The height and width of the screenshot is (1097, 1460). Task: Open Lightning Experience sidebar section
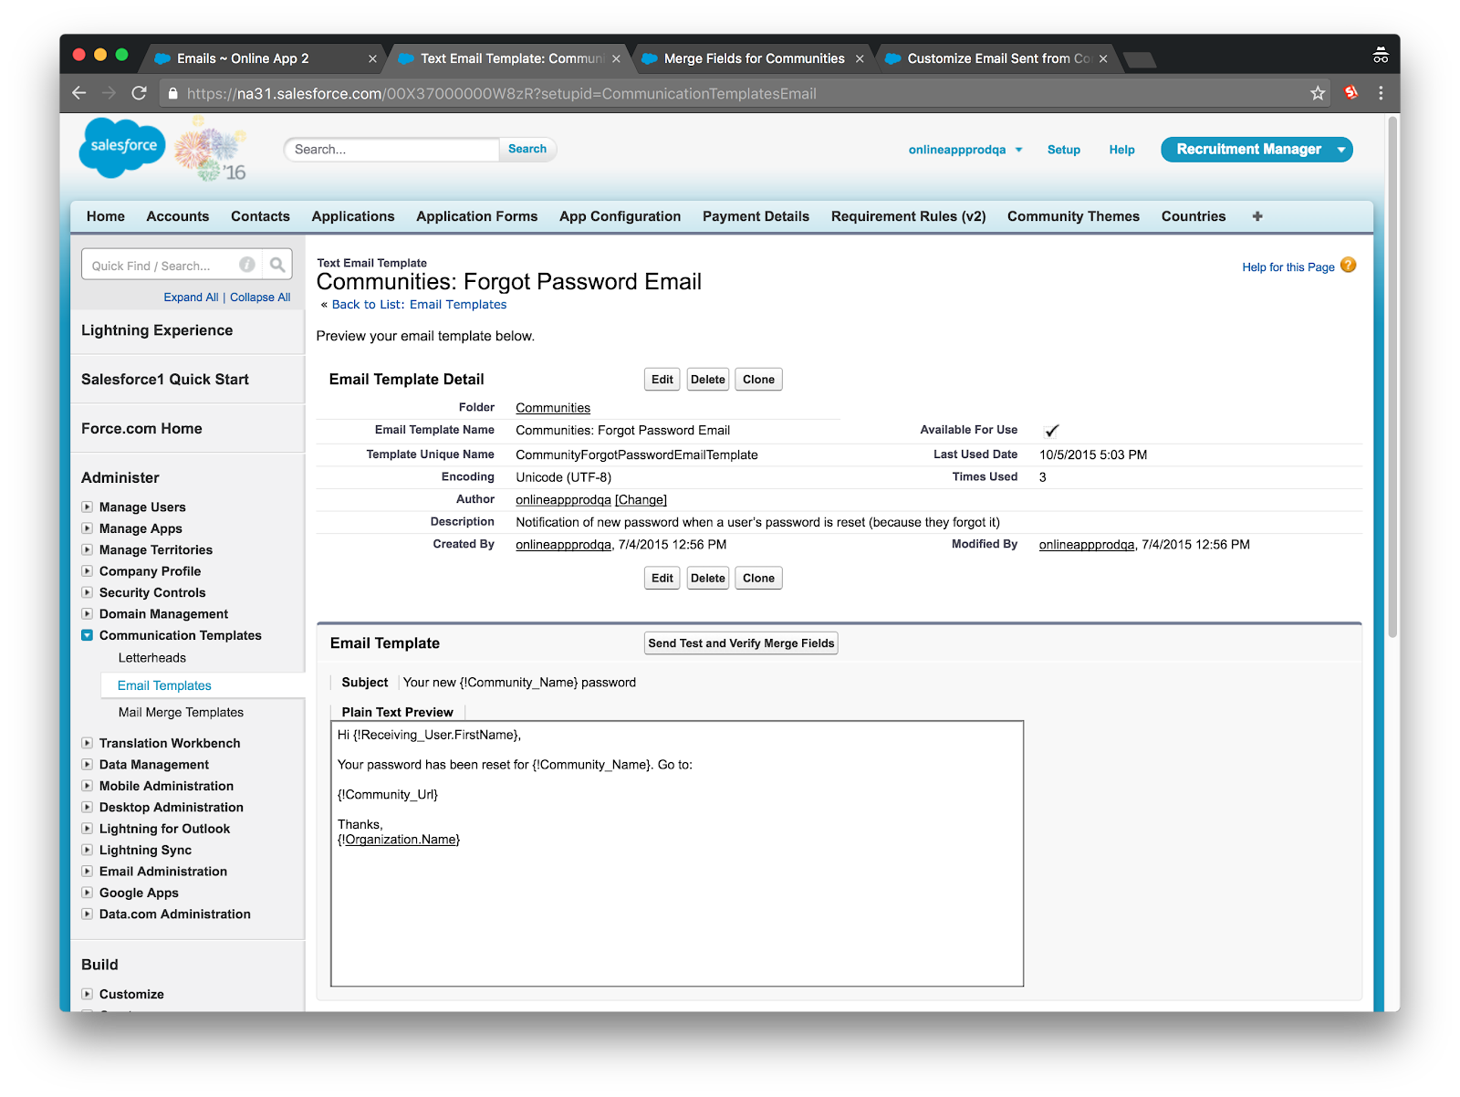click(x=157, y=330)
